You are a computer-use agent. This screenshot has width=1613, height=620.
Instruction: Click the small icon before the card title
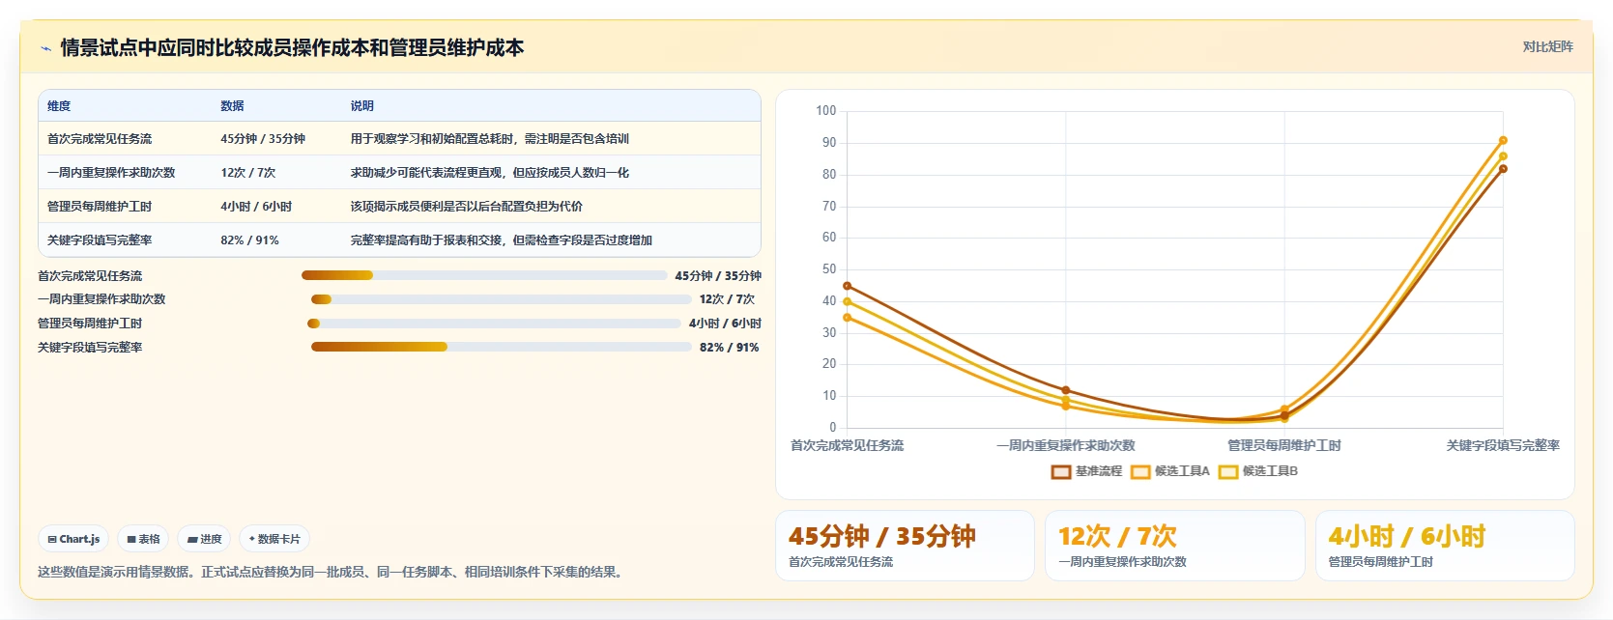click(45, 48)
